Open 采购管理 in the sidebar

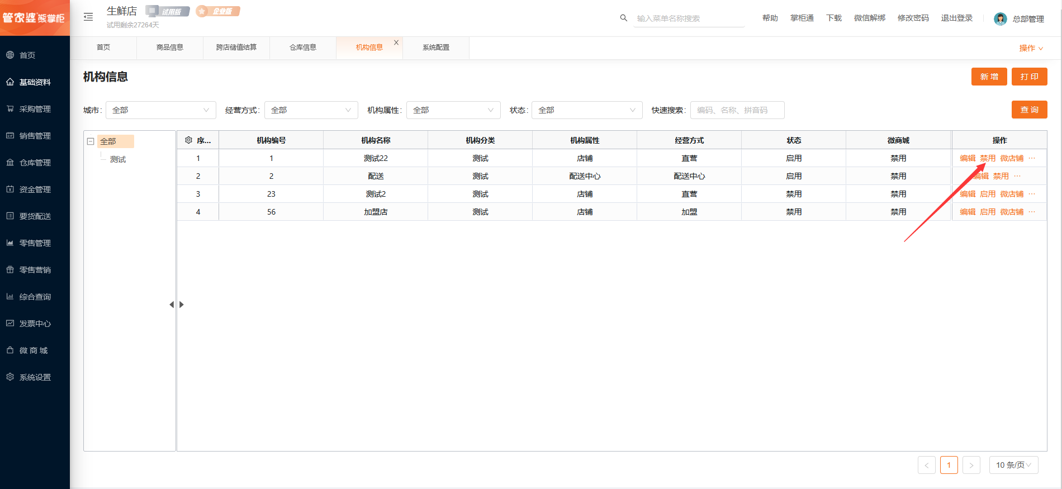35,109
